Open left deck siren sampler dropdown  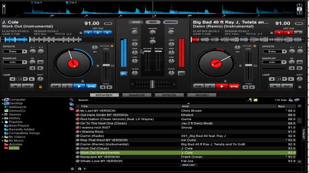tap(25, 62)
